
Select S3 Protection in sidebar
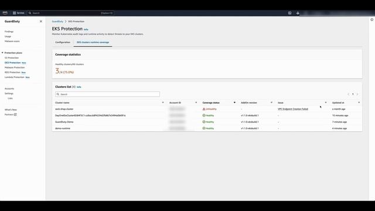tap(12, 58)
